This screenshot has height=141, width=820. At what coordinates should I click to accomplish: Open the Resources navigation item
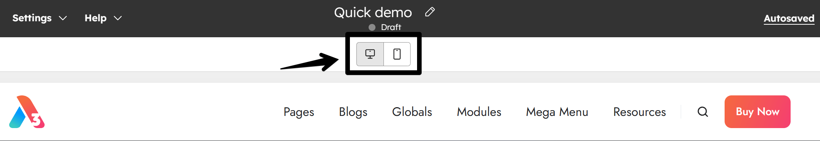(640, 112)
